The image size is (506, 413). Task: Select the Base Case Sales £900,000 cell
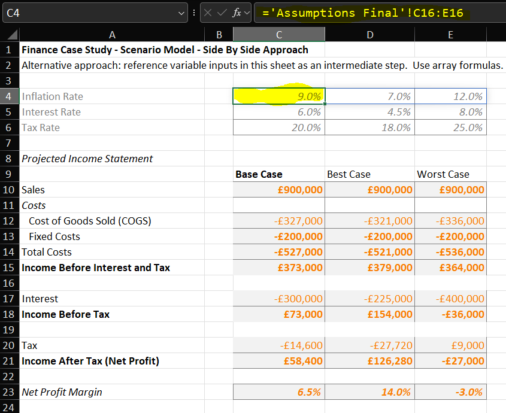point(278,190)
